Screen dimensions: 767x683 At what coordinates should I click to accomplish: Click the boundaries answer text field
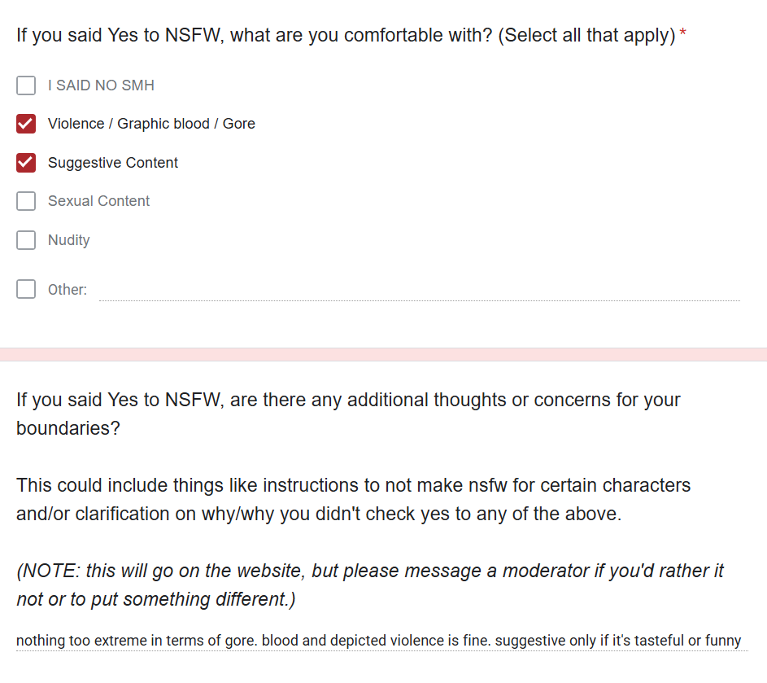click(379, 641)
